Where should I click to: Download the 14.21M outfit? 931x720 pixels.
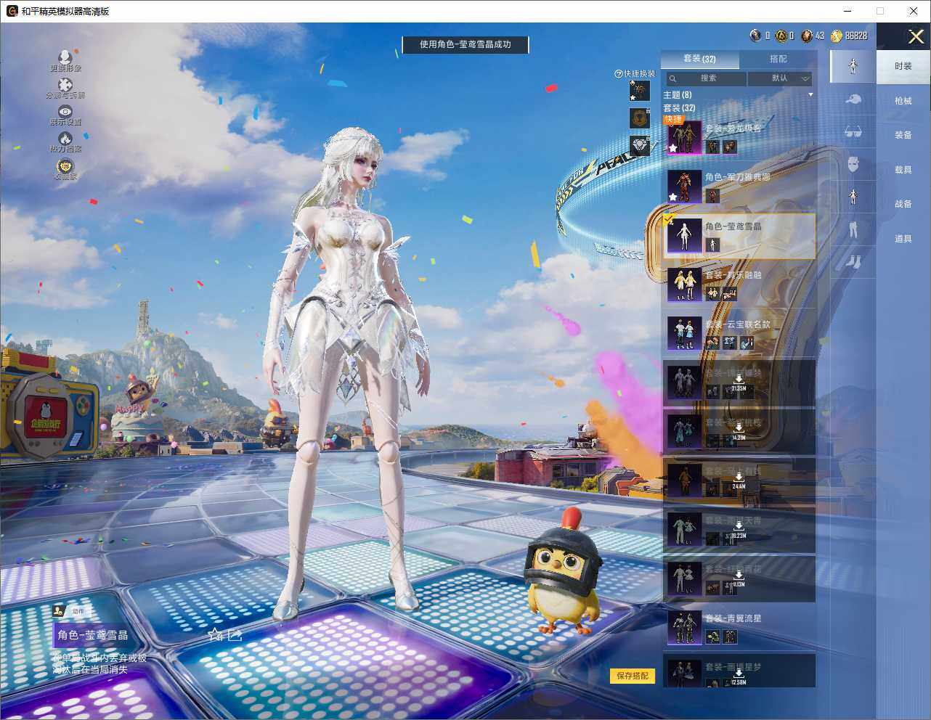coord(739,432)
